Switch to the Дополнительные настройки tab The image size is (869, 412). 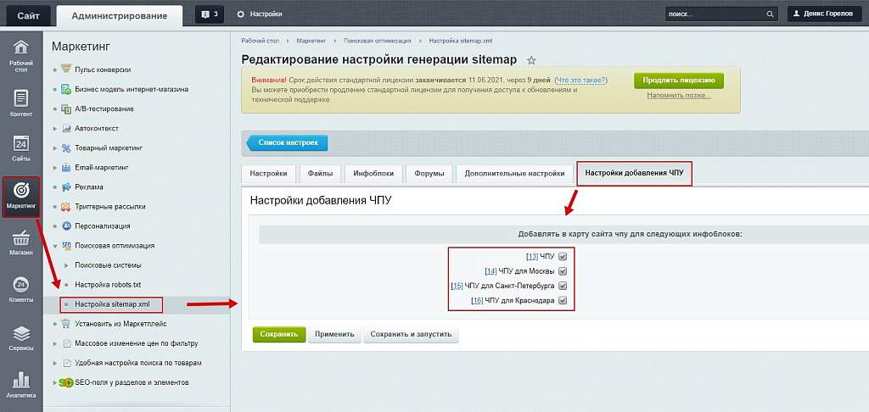coord(514,174)
